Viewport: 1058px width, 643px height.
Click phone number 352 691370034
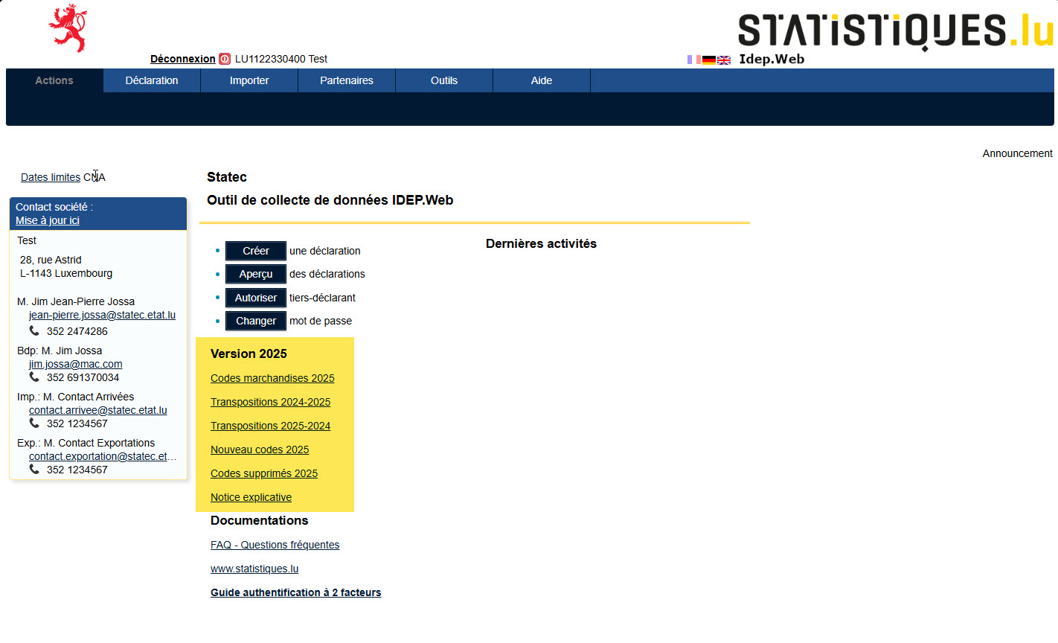[83, 377]
